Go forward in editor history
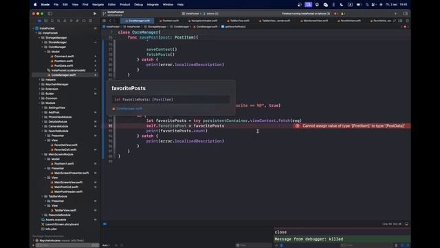This screenshot has height=248, width=440. click(x=115, y=21)
